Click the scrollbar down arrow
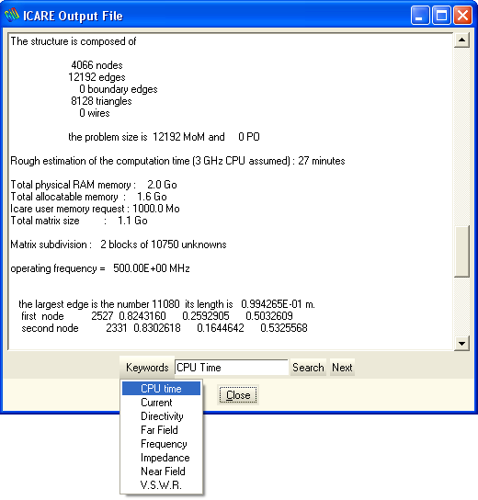 [461, 344]
